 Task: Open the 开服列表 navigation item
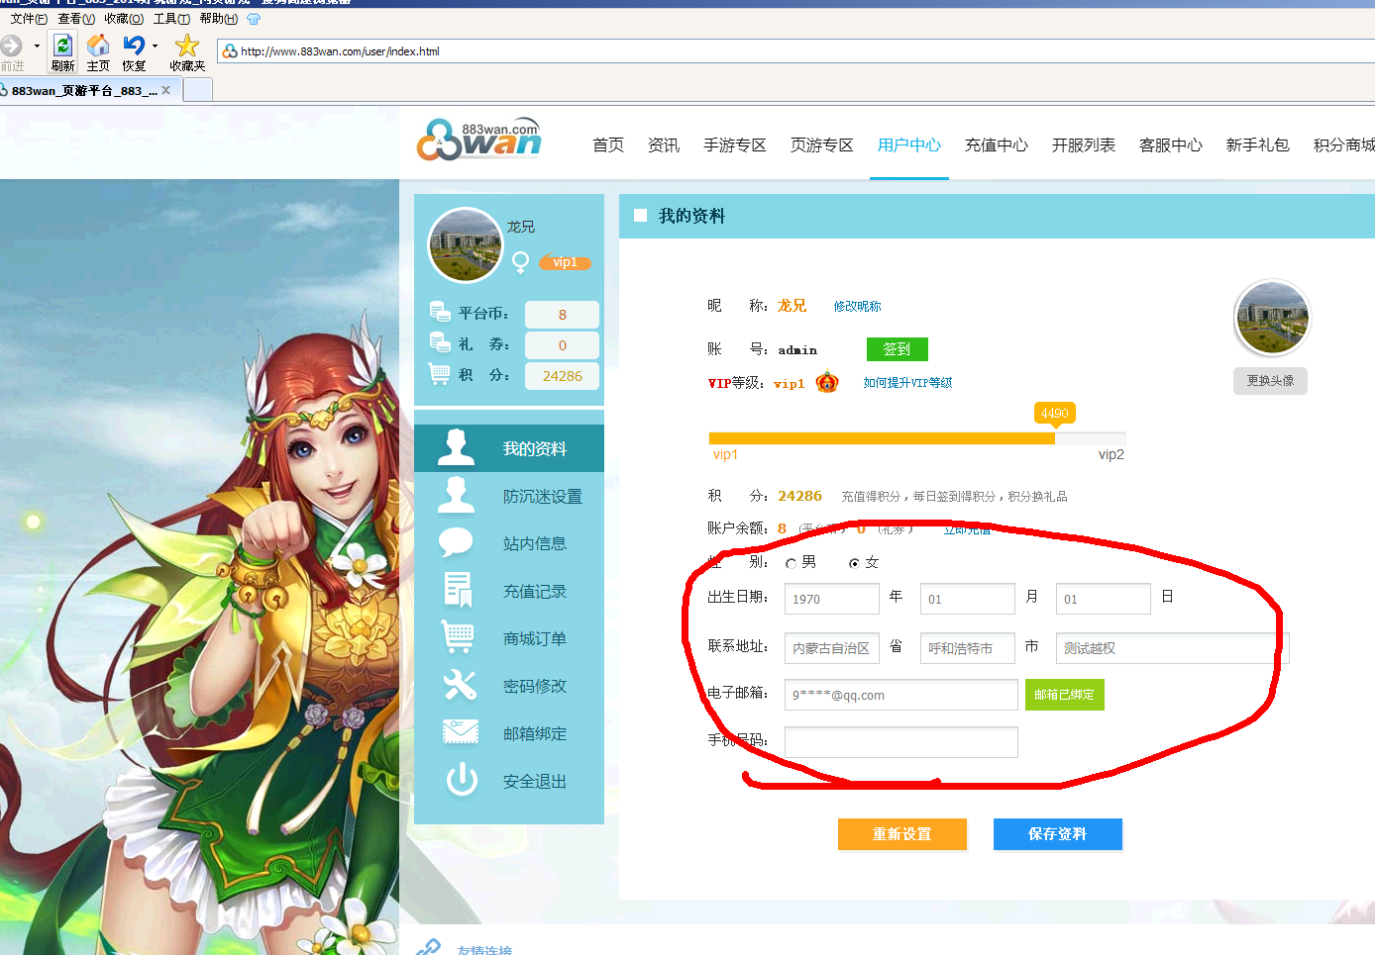pos(1084,145)
